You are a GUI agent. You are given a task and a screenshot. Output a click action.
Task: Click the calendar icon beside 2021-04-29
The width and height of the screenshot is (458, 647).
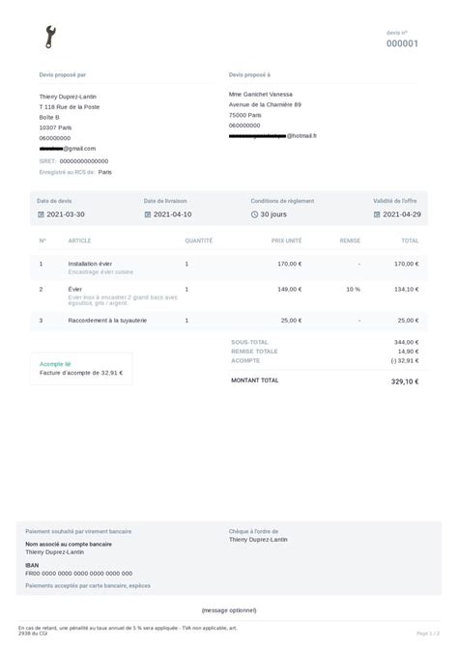pyautogui.click(x=377, y=214)
